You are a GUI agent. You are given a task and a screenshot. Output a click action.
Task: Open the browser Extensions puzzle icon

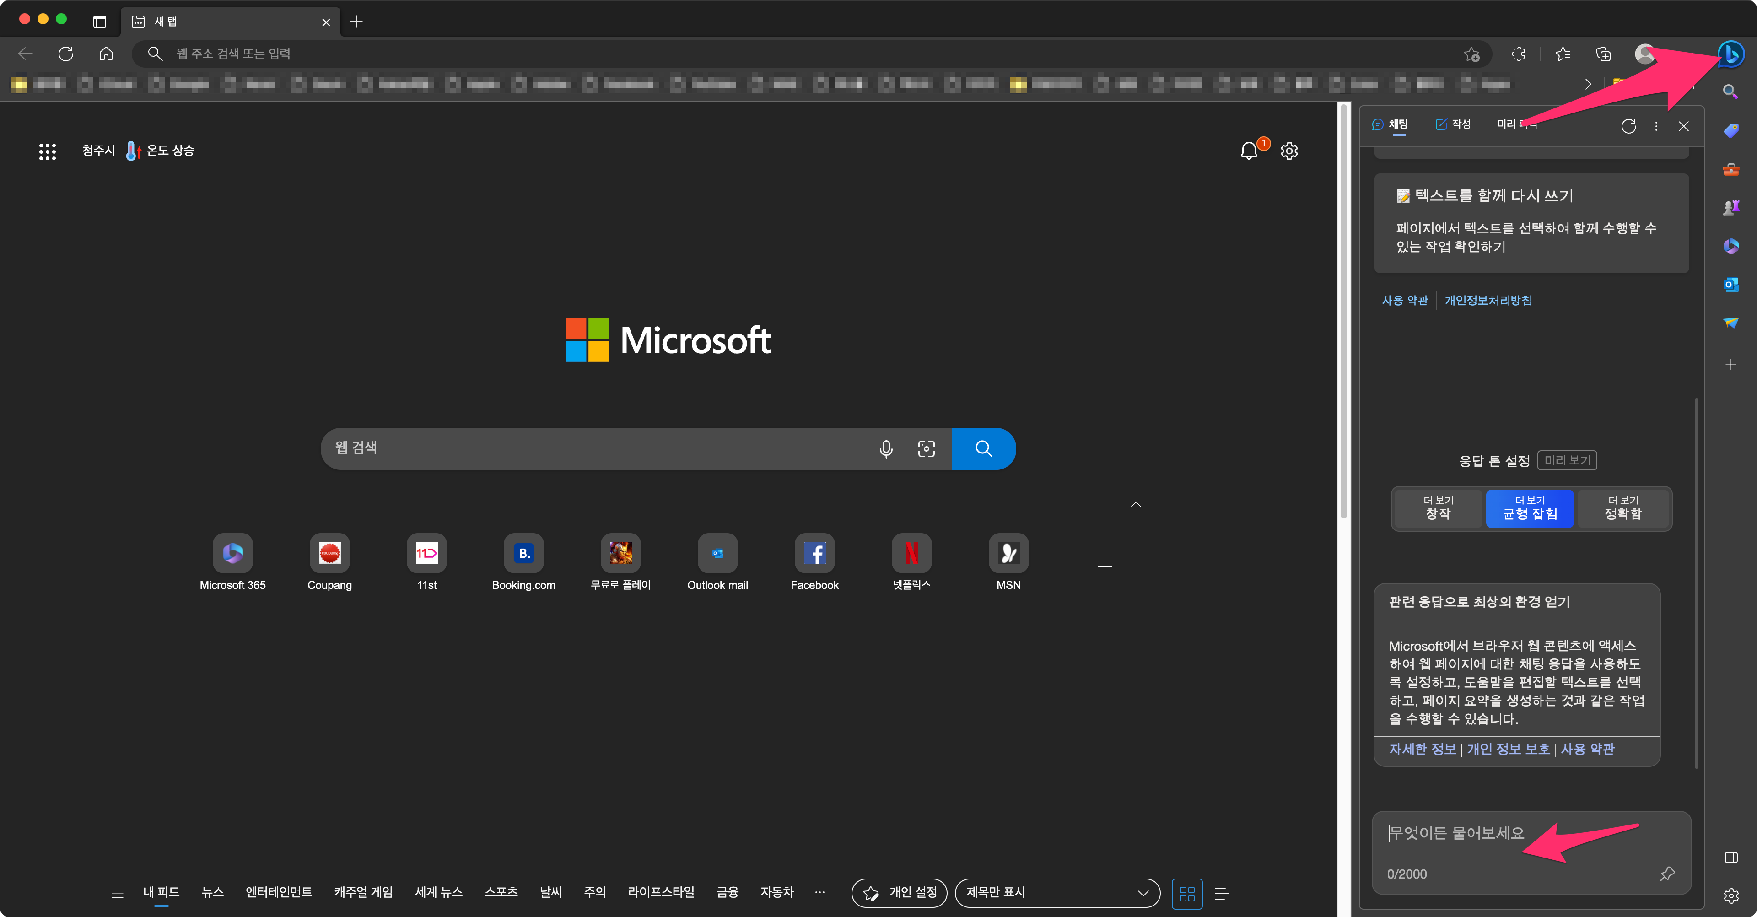tap(1518, 54)
